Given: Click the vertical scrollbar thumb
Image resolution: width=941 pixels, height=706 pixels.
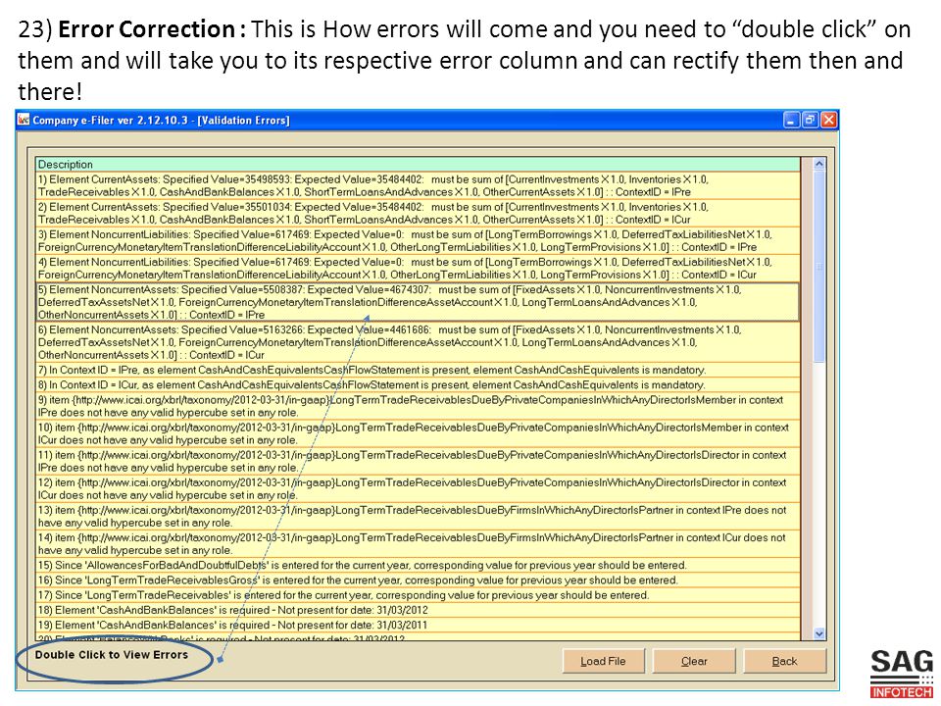Looking at the screenshot, I should point(819,267).
